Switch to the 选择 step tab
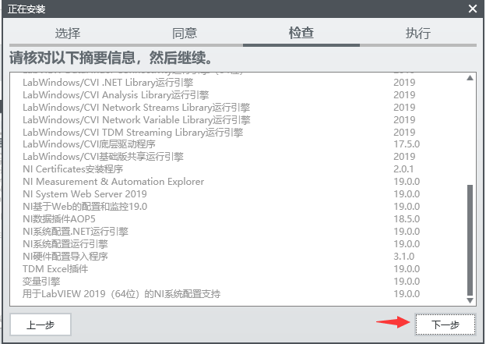 [x=68, y=34]
